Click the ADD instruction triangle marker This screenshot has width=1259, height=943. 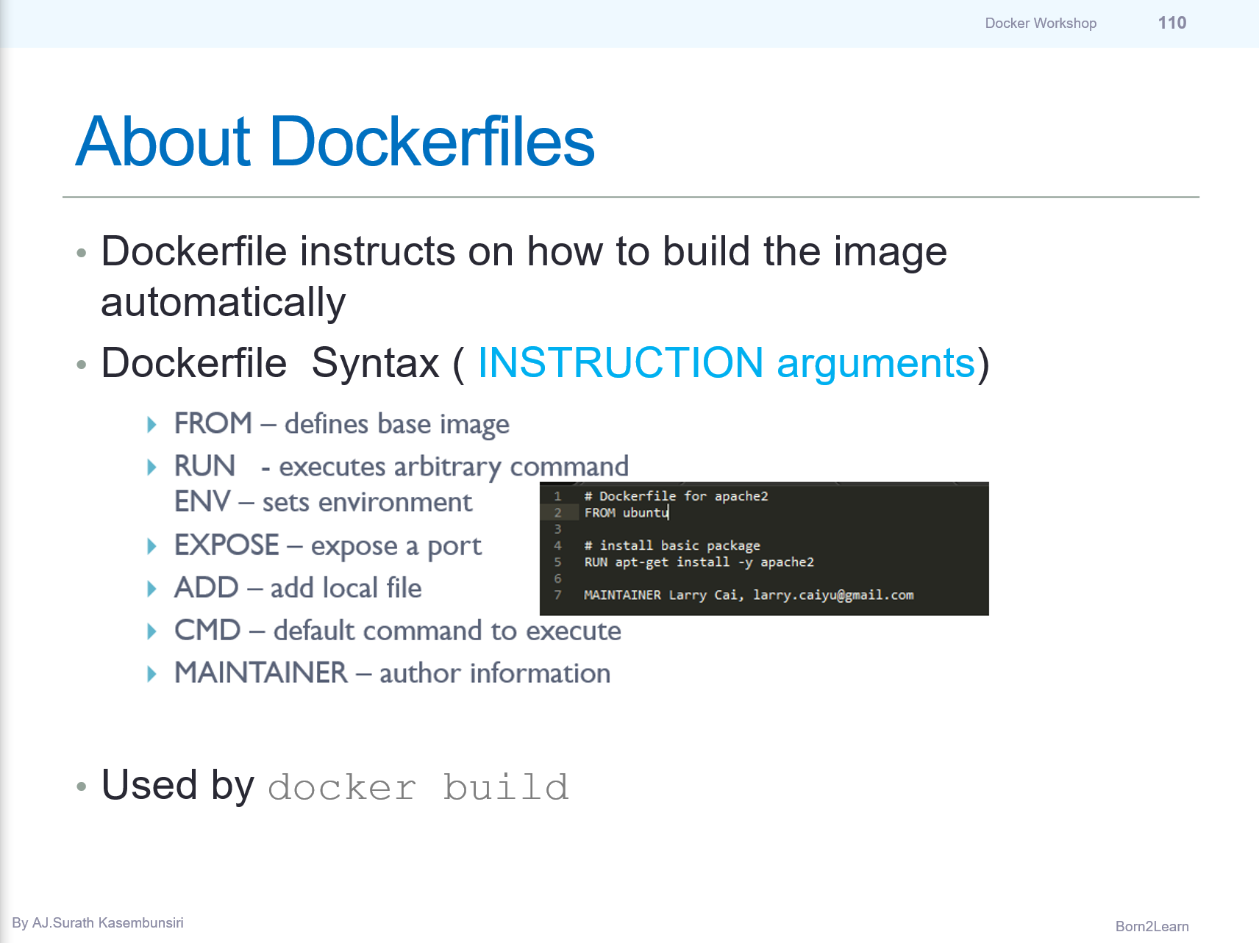(151, 588)
